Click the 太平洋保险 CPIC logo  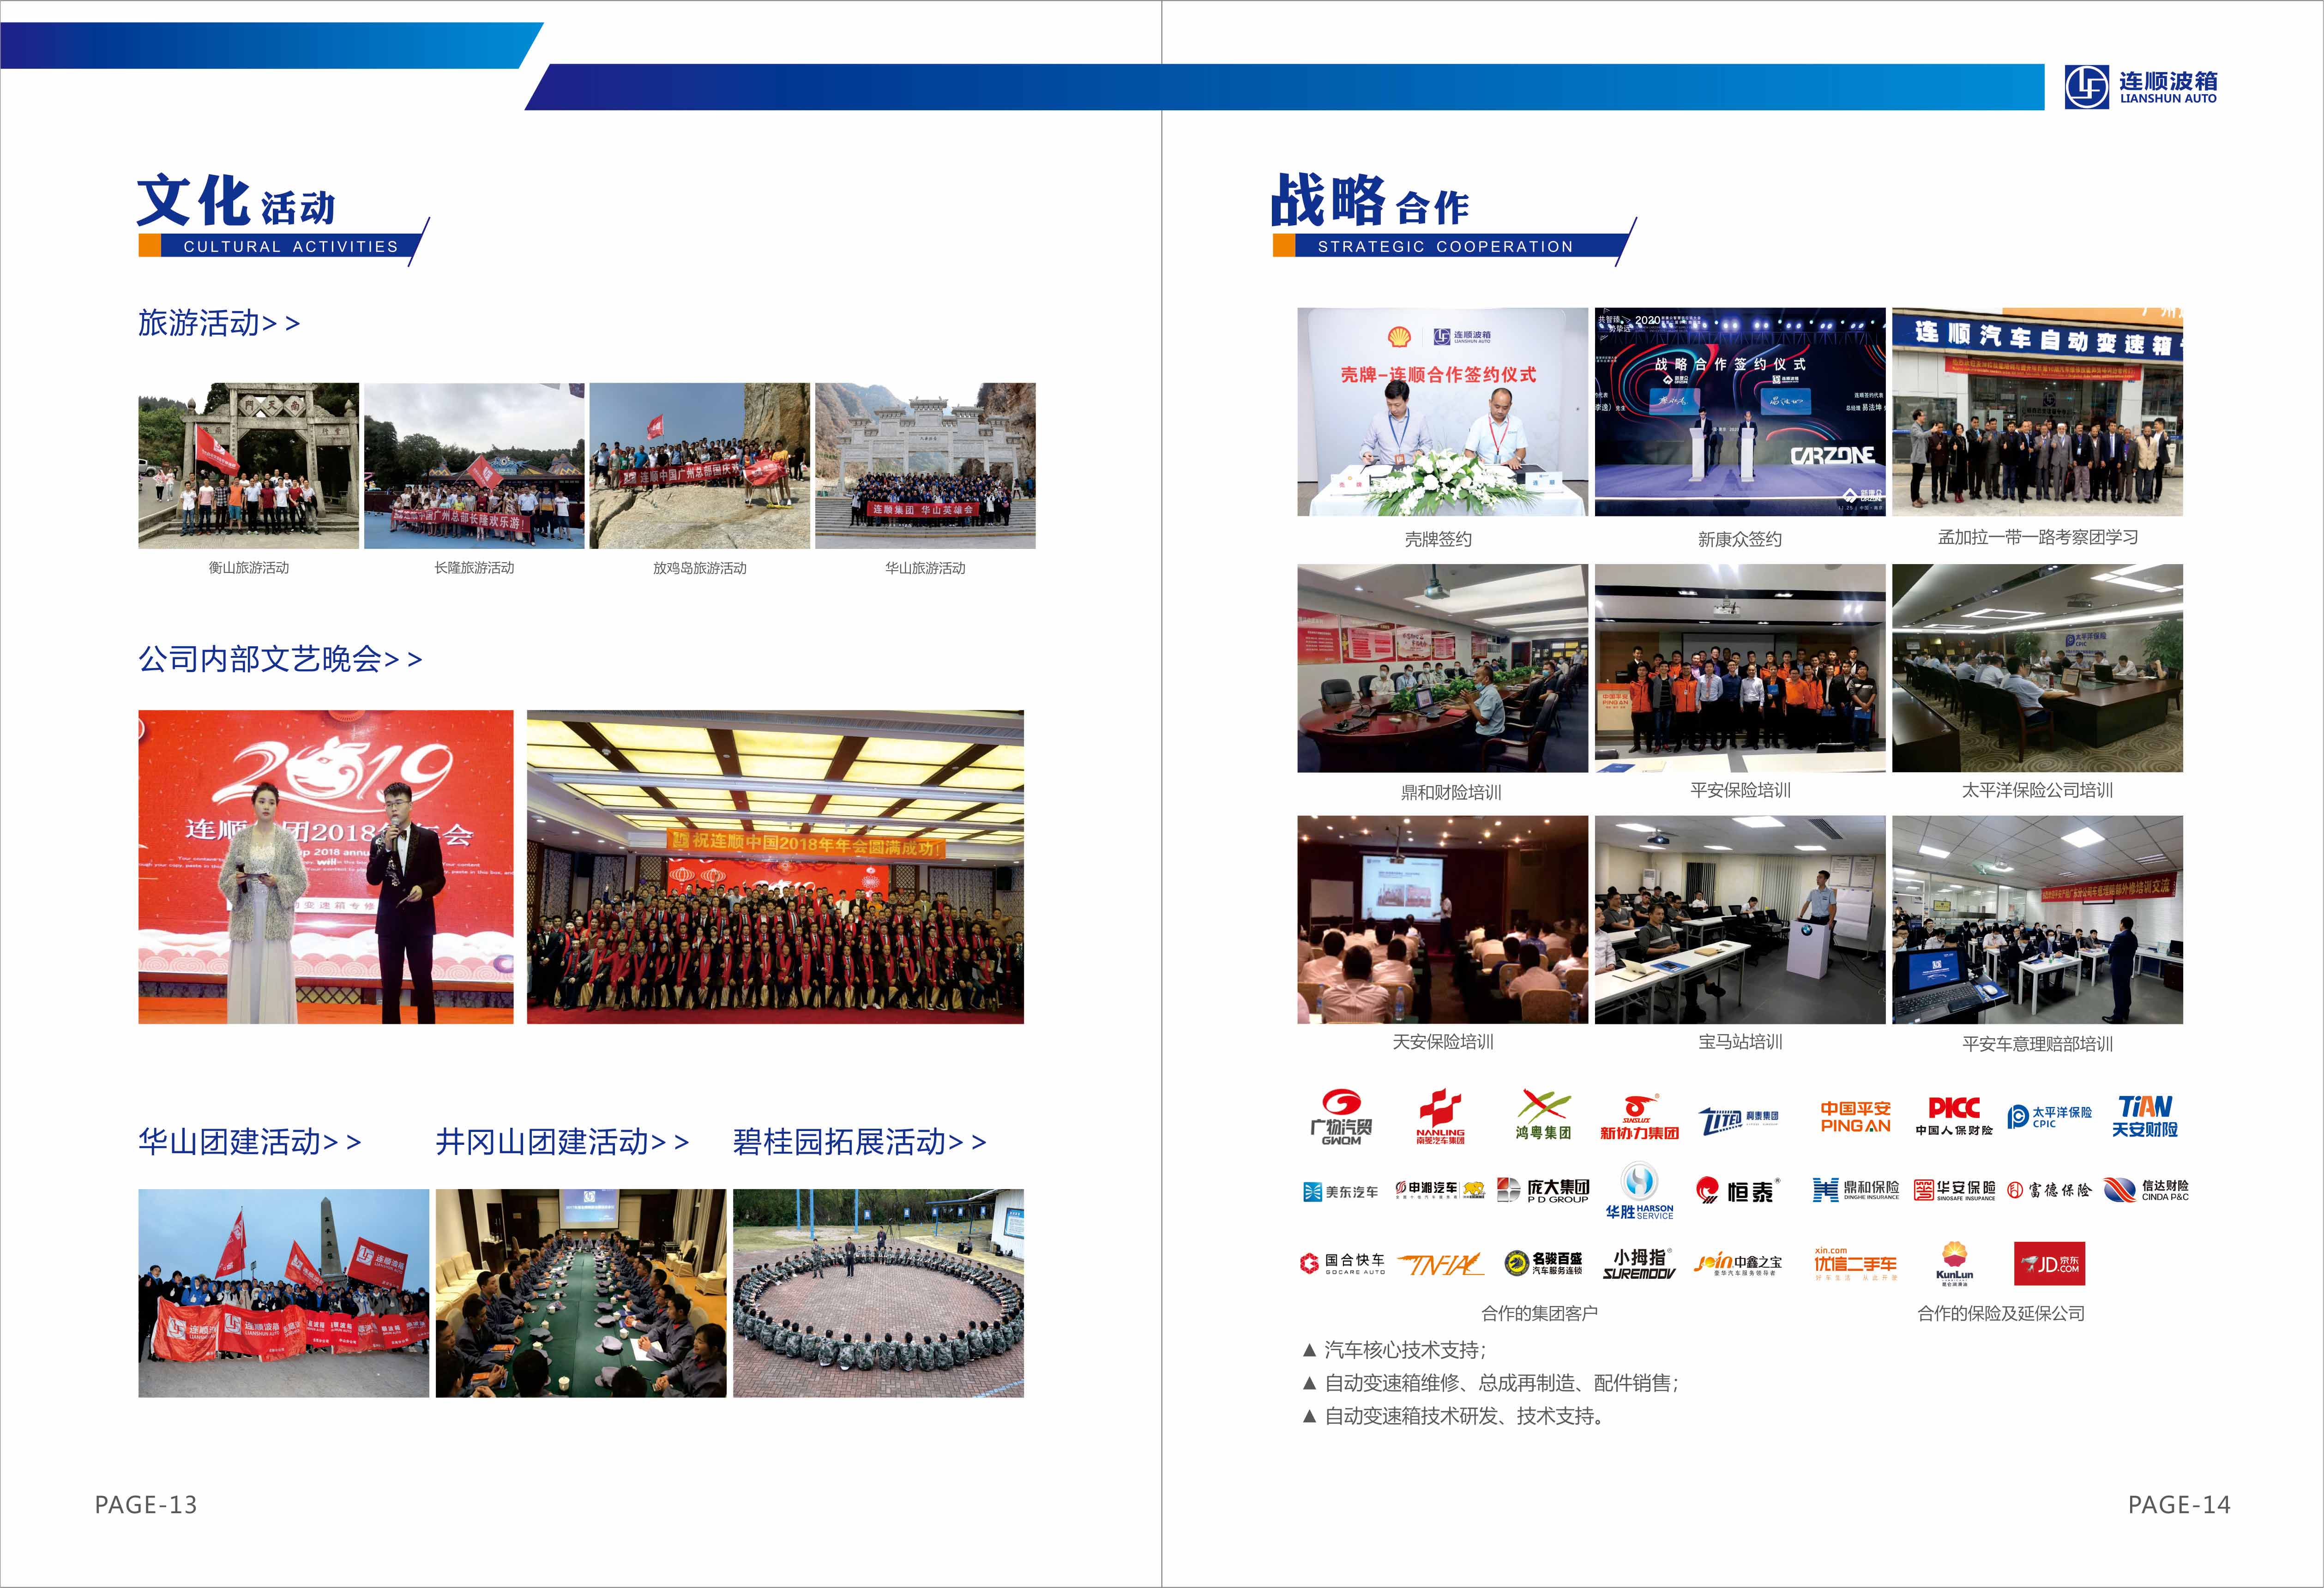coord(2049,1117)
